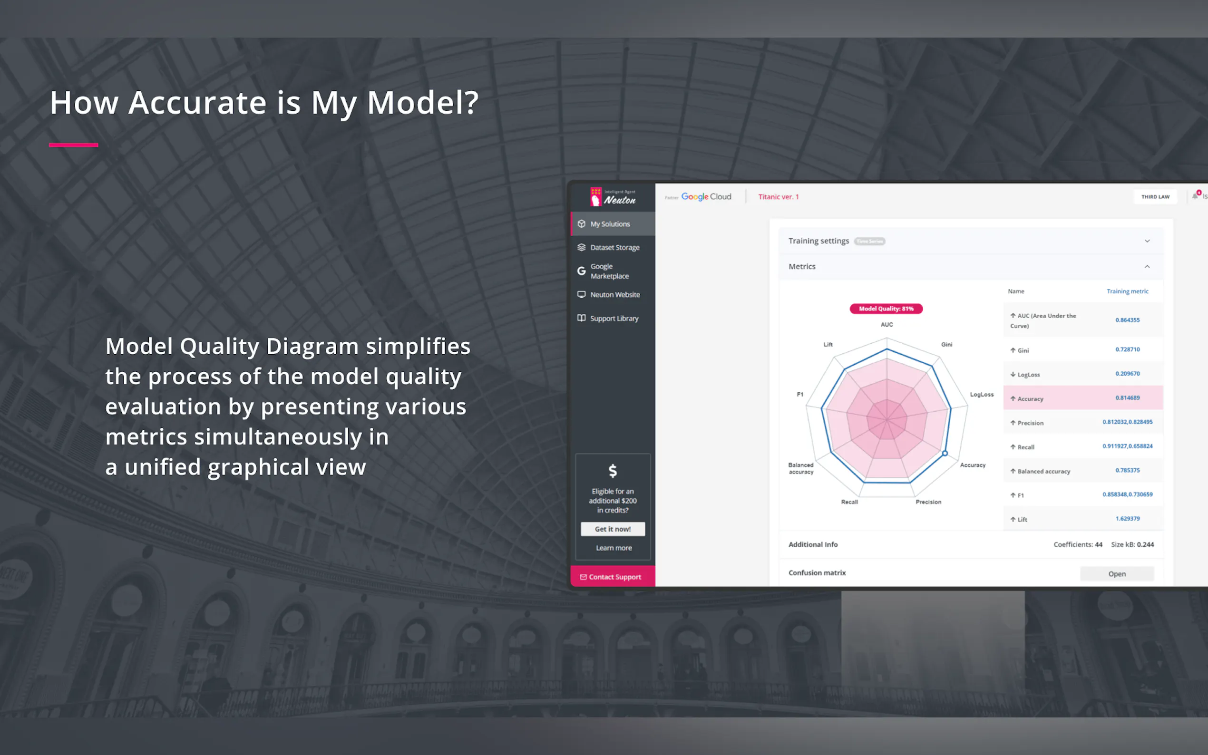
Task: Open the THIRD LAW account button
Action: point(1155,197)
